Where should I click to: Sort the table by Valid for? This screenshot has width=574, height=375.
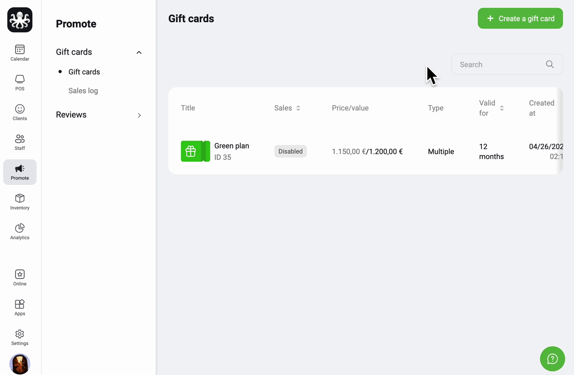pos(502,108)
